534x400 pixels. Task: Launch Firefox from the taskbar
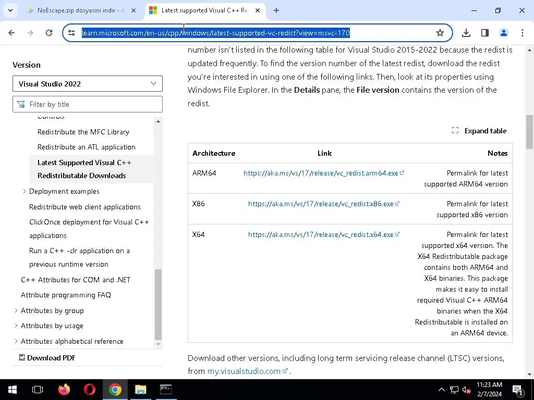[64, 390]
